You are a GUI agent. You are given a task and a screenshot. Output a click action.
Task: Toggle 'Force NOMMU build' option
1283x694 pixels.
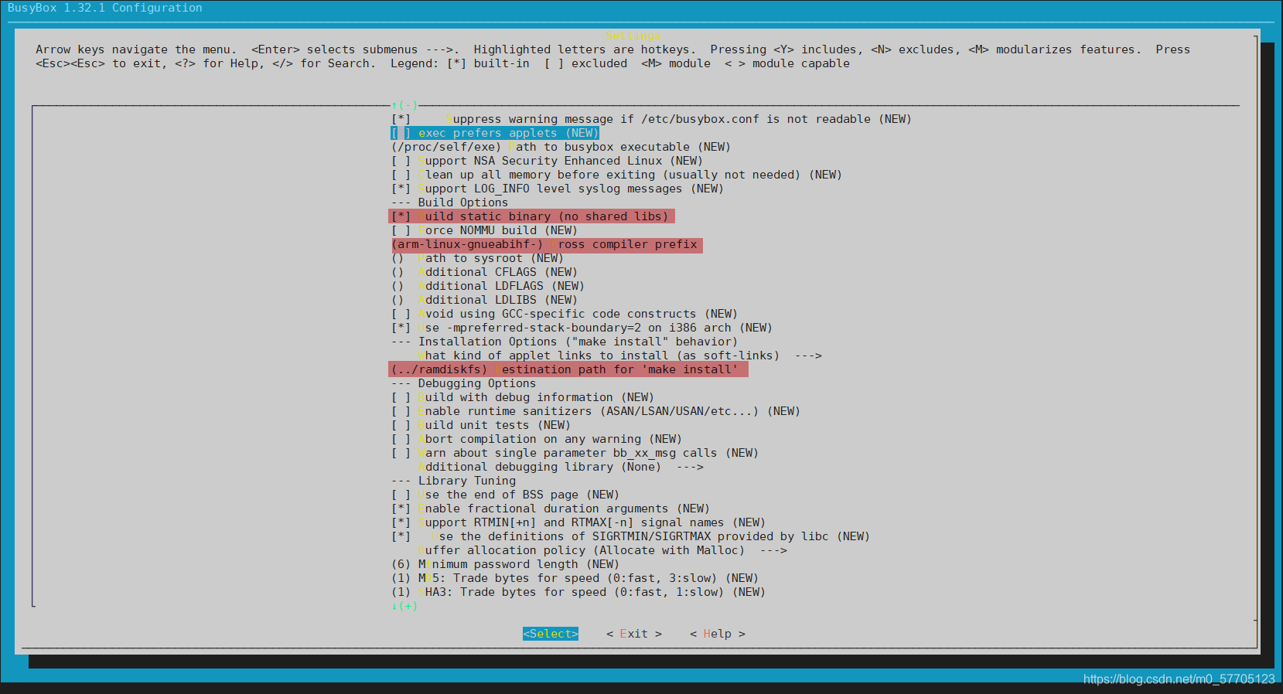tap(484, 230)
